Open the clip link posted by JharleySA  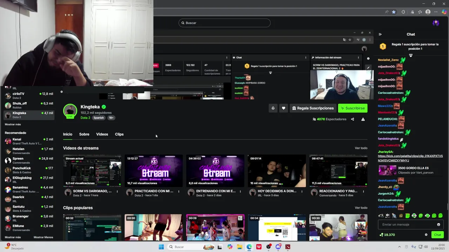tap(410, 158)
